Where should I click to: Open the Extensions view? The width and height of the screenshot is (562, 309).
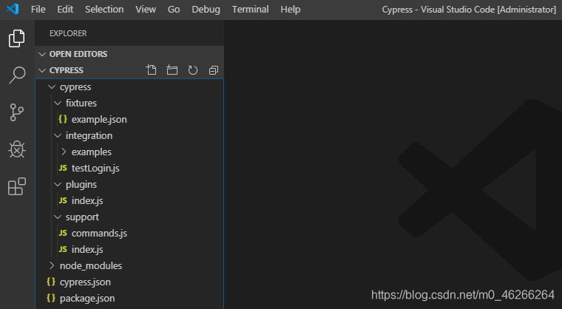17,186
